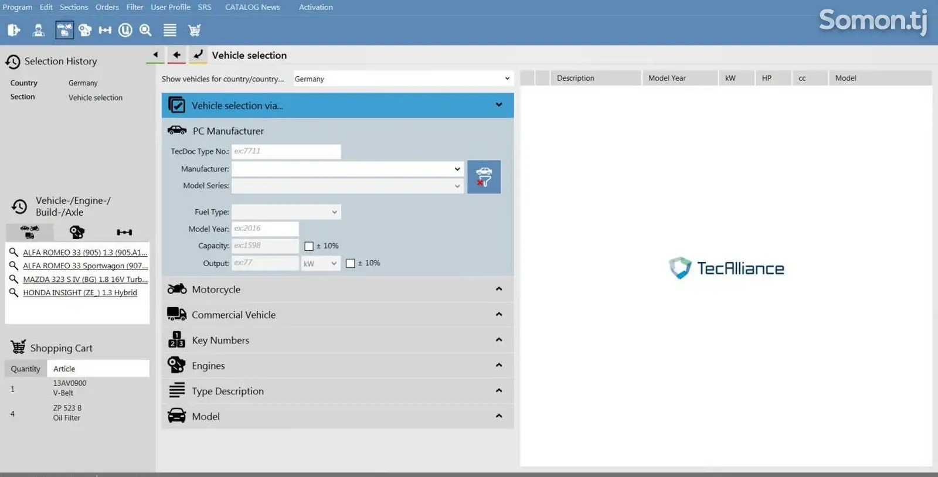Open the SRS menu
The width and height of the screenshot is (938, 477).
coord(205,7)
